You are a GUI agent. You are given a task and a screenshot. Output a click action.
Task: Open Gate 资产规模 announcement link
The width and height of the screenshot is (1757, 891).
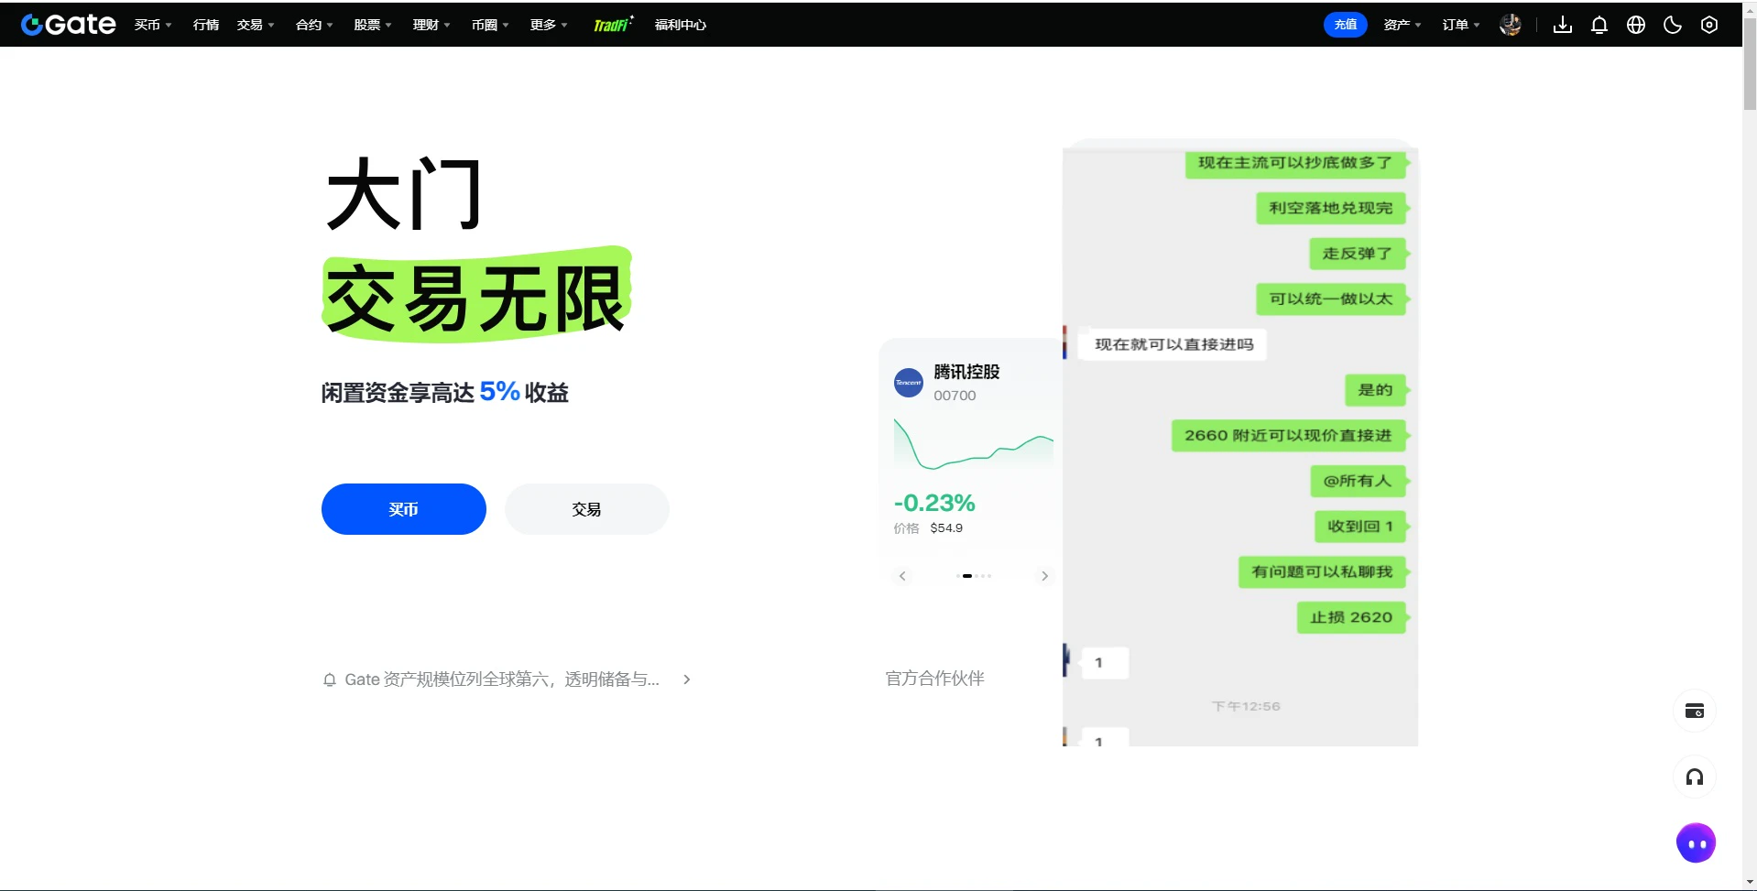502,679
